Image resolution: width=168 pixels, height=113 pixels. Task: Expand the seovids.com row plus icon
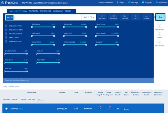pyautogui.click(x=6, y=109)
